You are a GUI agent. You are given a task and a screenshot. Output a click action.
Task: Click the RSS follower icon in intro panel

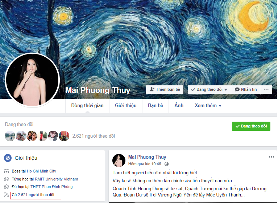7,195
